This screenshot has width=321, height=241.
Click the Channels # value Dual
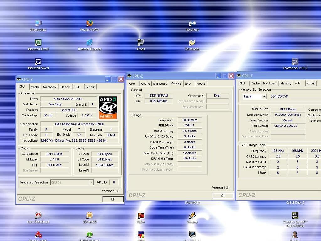click(217, 95)
